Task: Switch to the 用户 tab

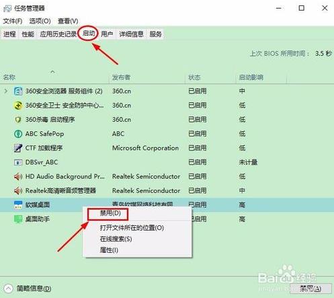Action: click(x=107, y=34)
